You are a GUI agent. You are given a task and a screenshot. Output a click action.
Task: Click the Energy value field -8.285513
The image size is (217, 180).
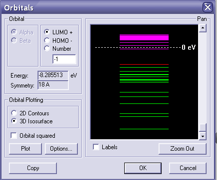(x=53, y=75)
